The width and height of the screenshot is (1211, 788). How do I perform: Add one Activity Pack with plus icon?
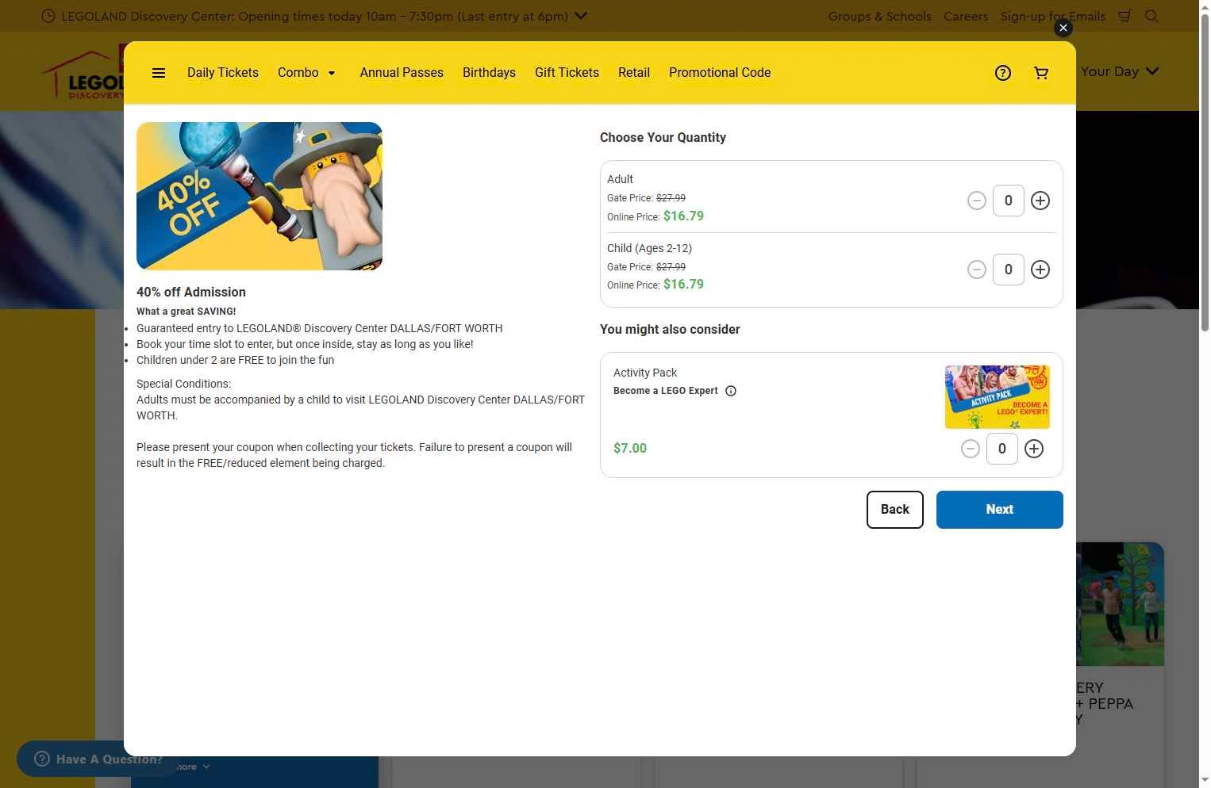(x=1034, y=449)
